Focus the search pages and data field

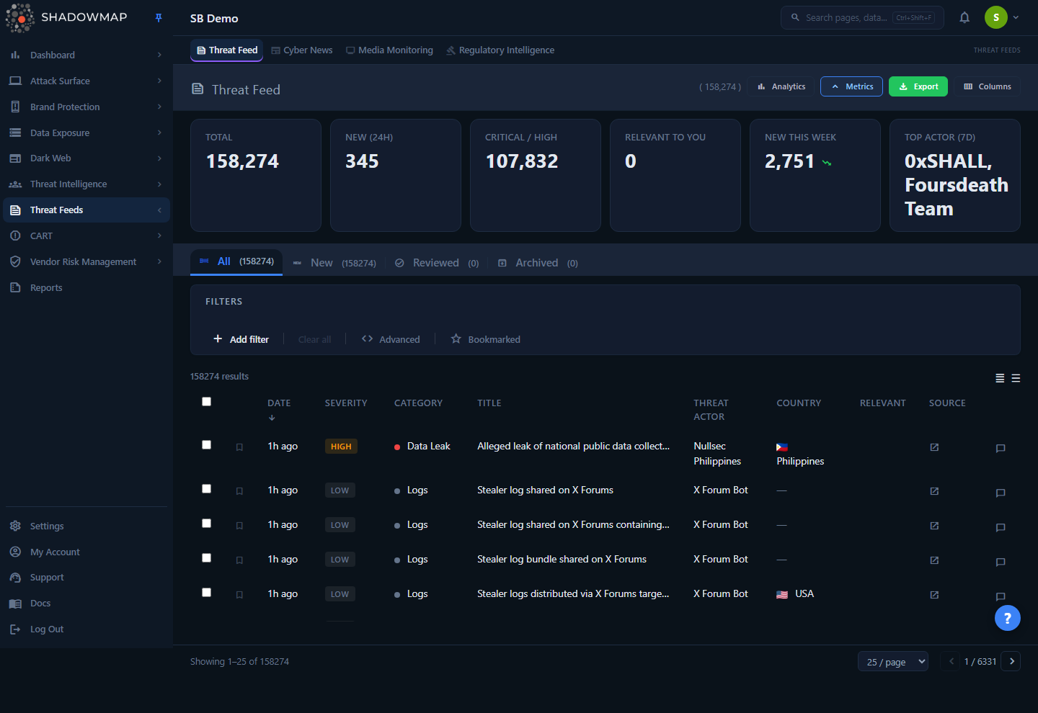coord(862,18)
